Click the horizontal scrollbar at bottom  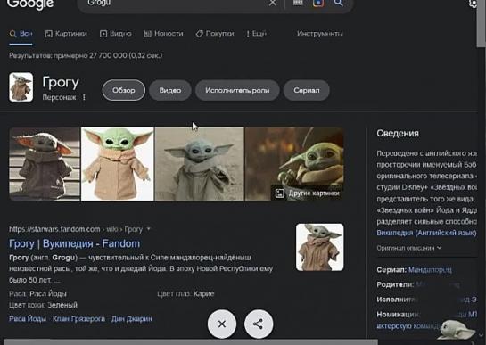click(x=191, y=342)
